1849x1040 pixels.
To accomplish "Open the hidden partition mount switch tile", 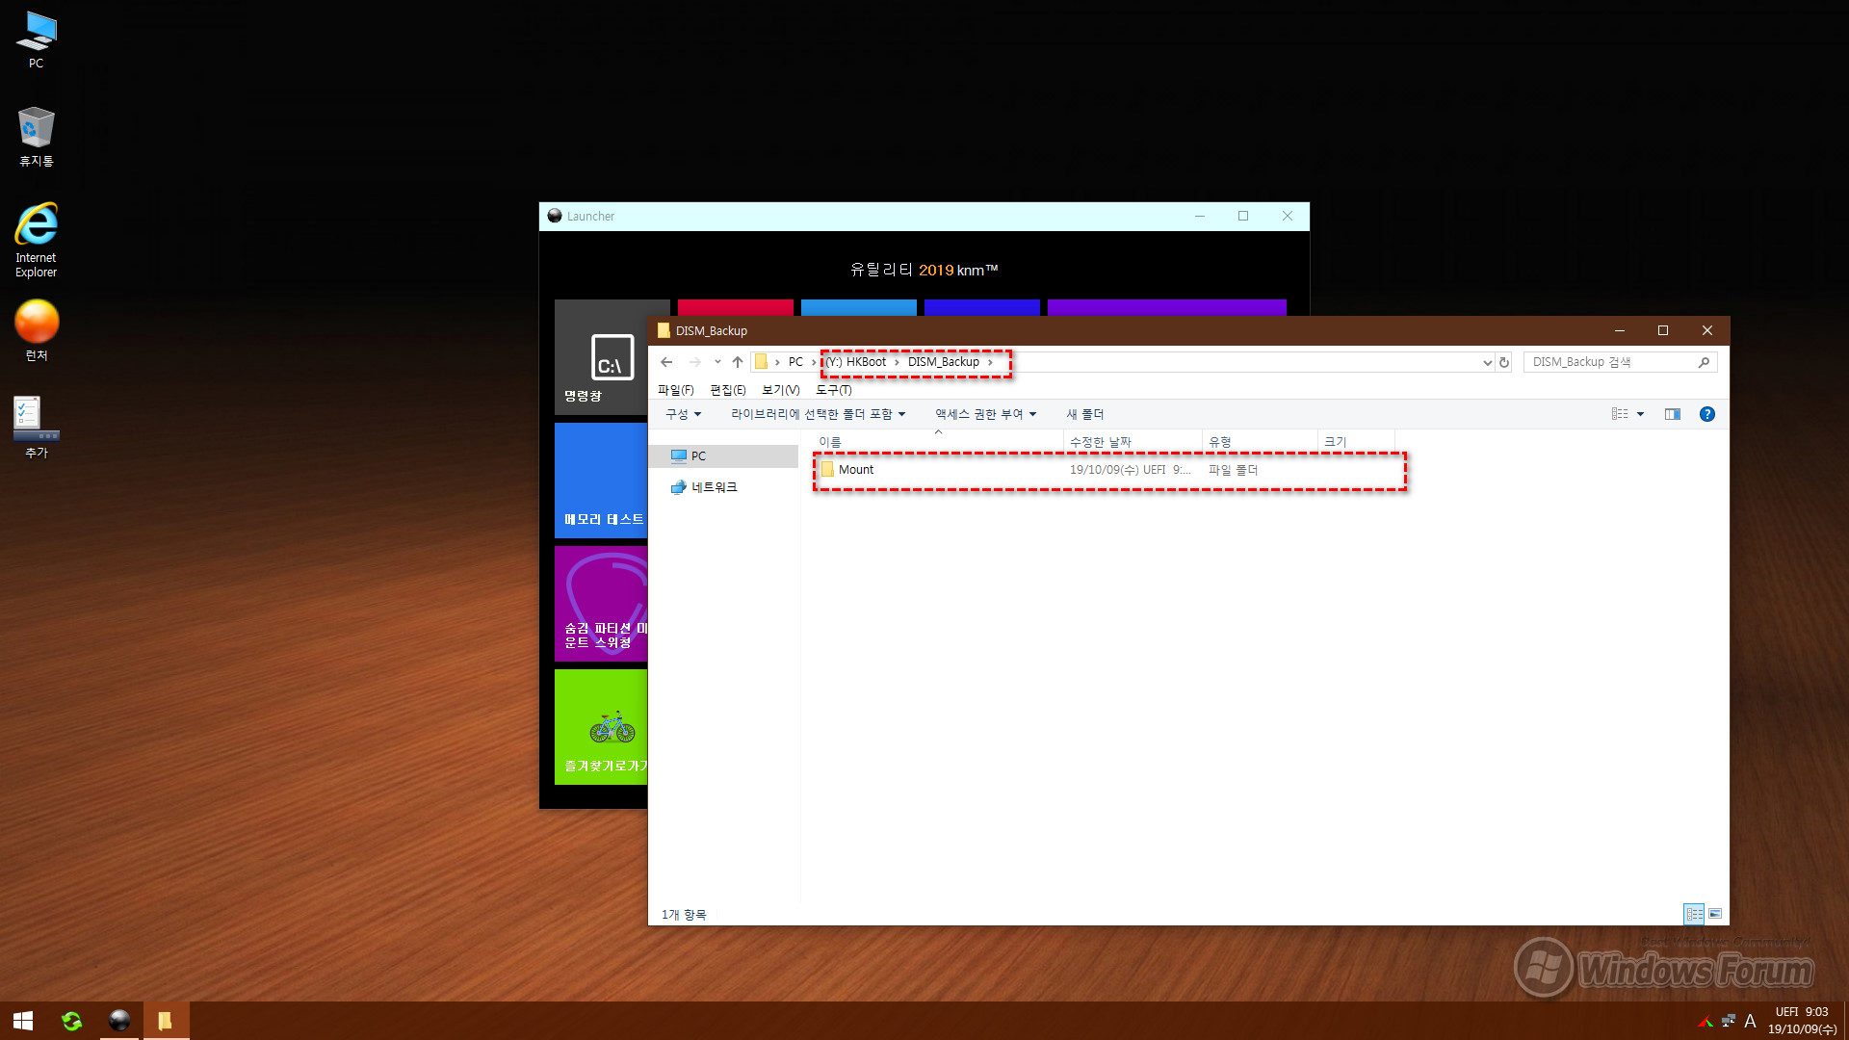I will click(x=601, y=604).
